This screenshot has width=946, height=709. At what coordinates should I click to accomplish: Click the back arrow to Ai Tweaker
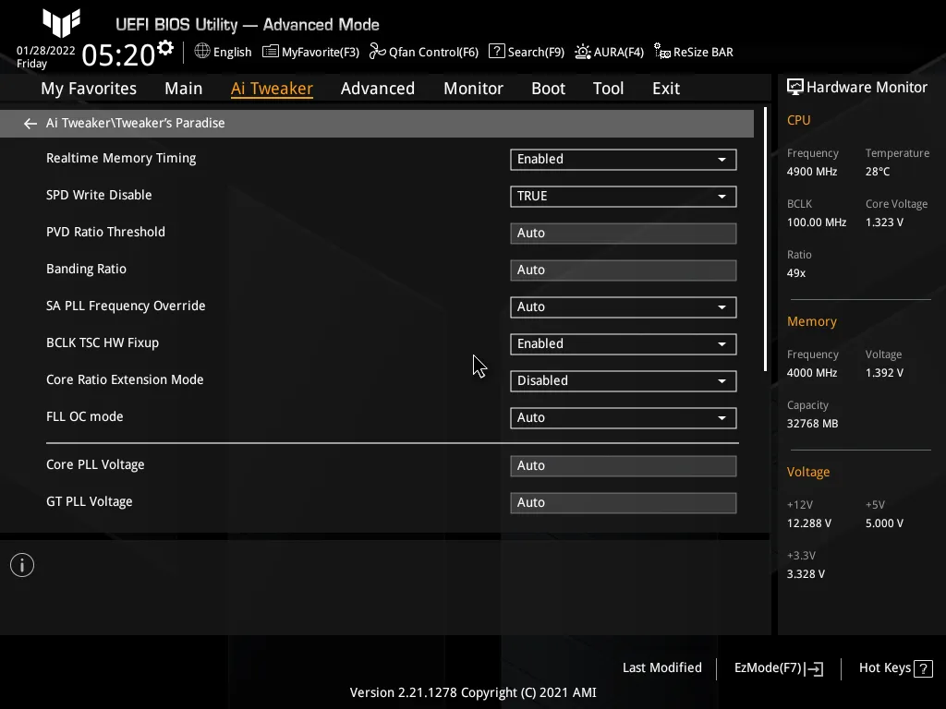pyautogui.click(x=30, y=124)
